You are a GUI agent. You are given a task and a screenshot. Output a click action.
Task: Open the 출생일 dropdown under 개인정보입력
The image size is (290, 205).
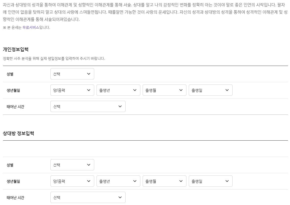pos(210,90)
